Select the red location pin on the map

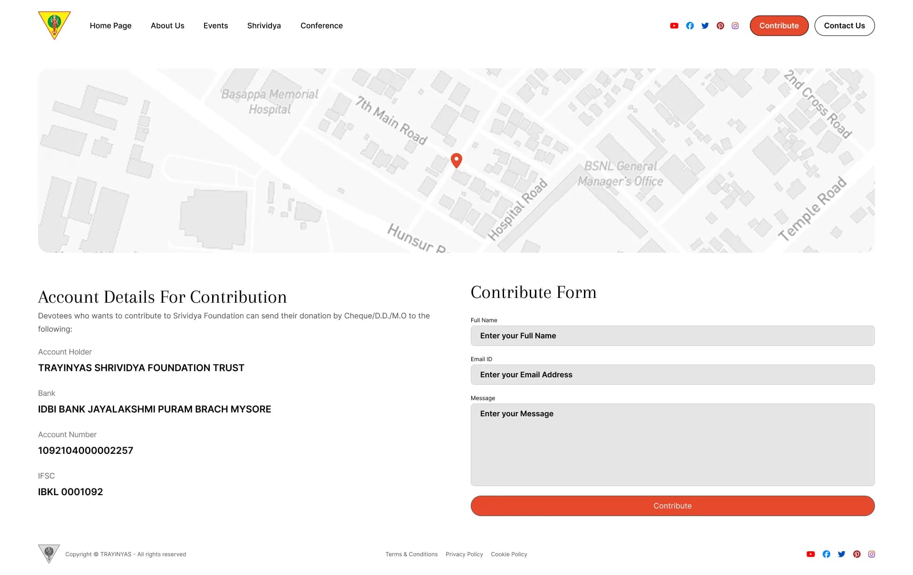click(456, 160)
